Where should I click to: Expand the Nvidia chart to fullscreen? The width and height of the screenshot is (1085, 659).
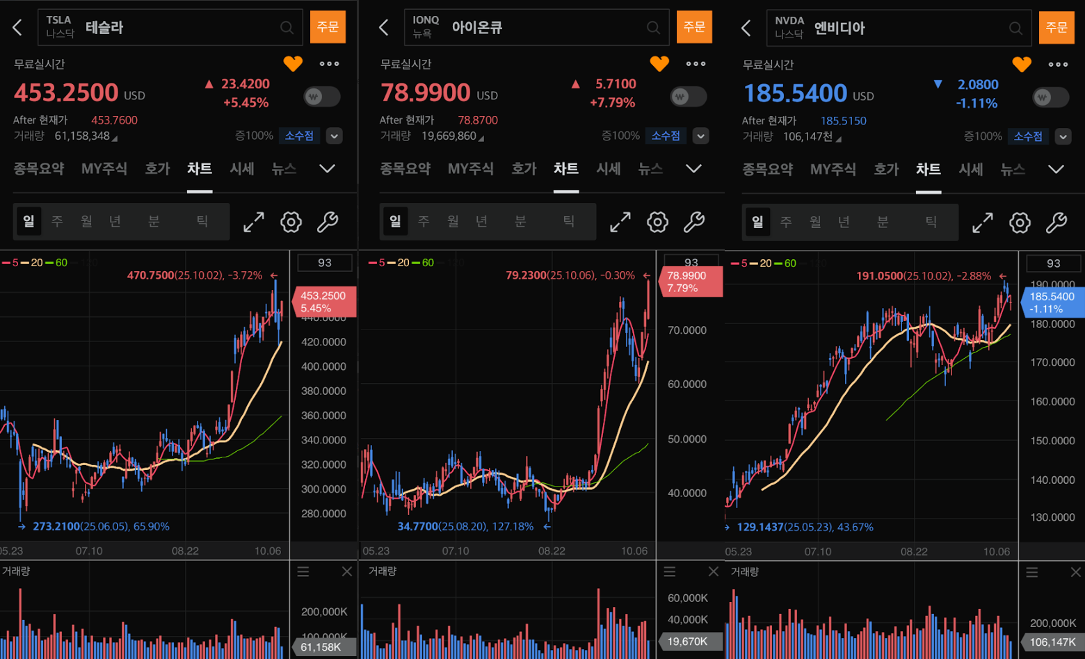[983, 223]
